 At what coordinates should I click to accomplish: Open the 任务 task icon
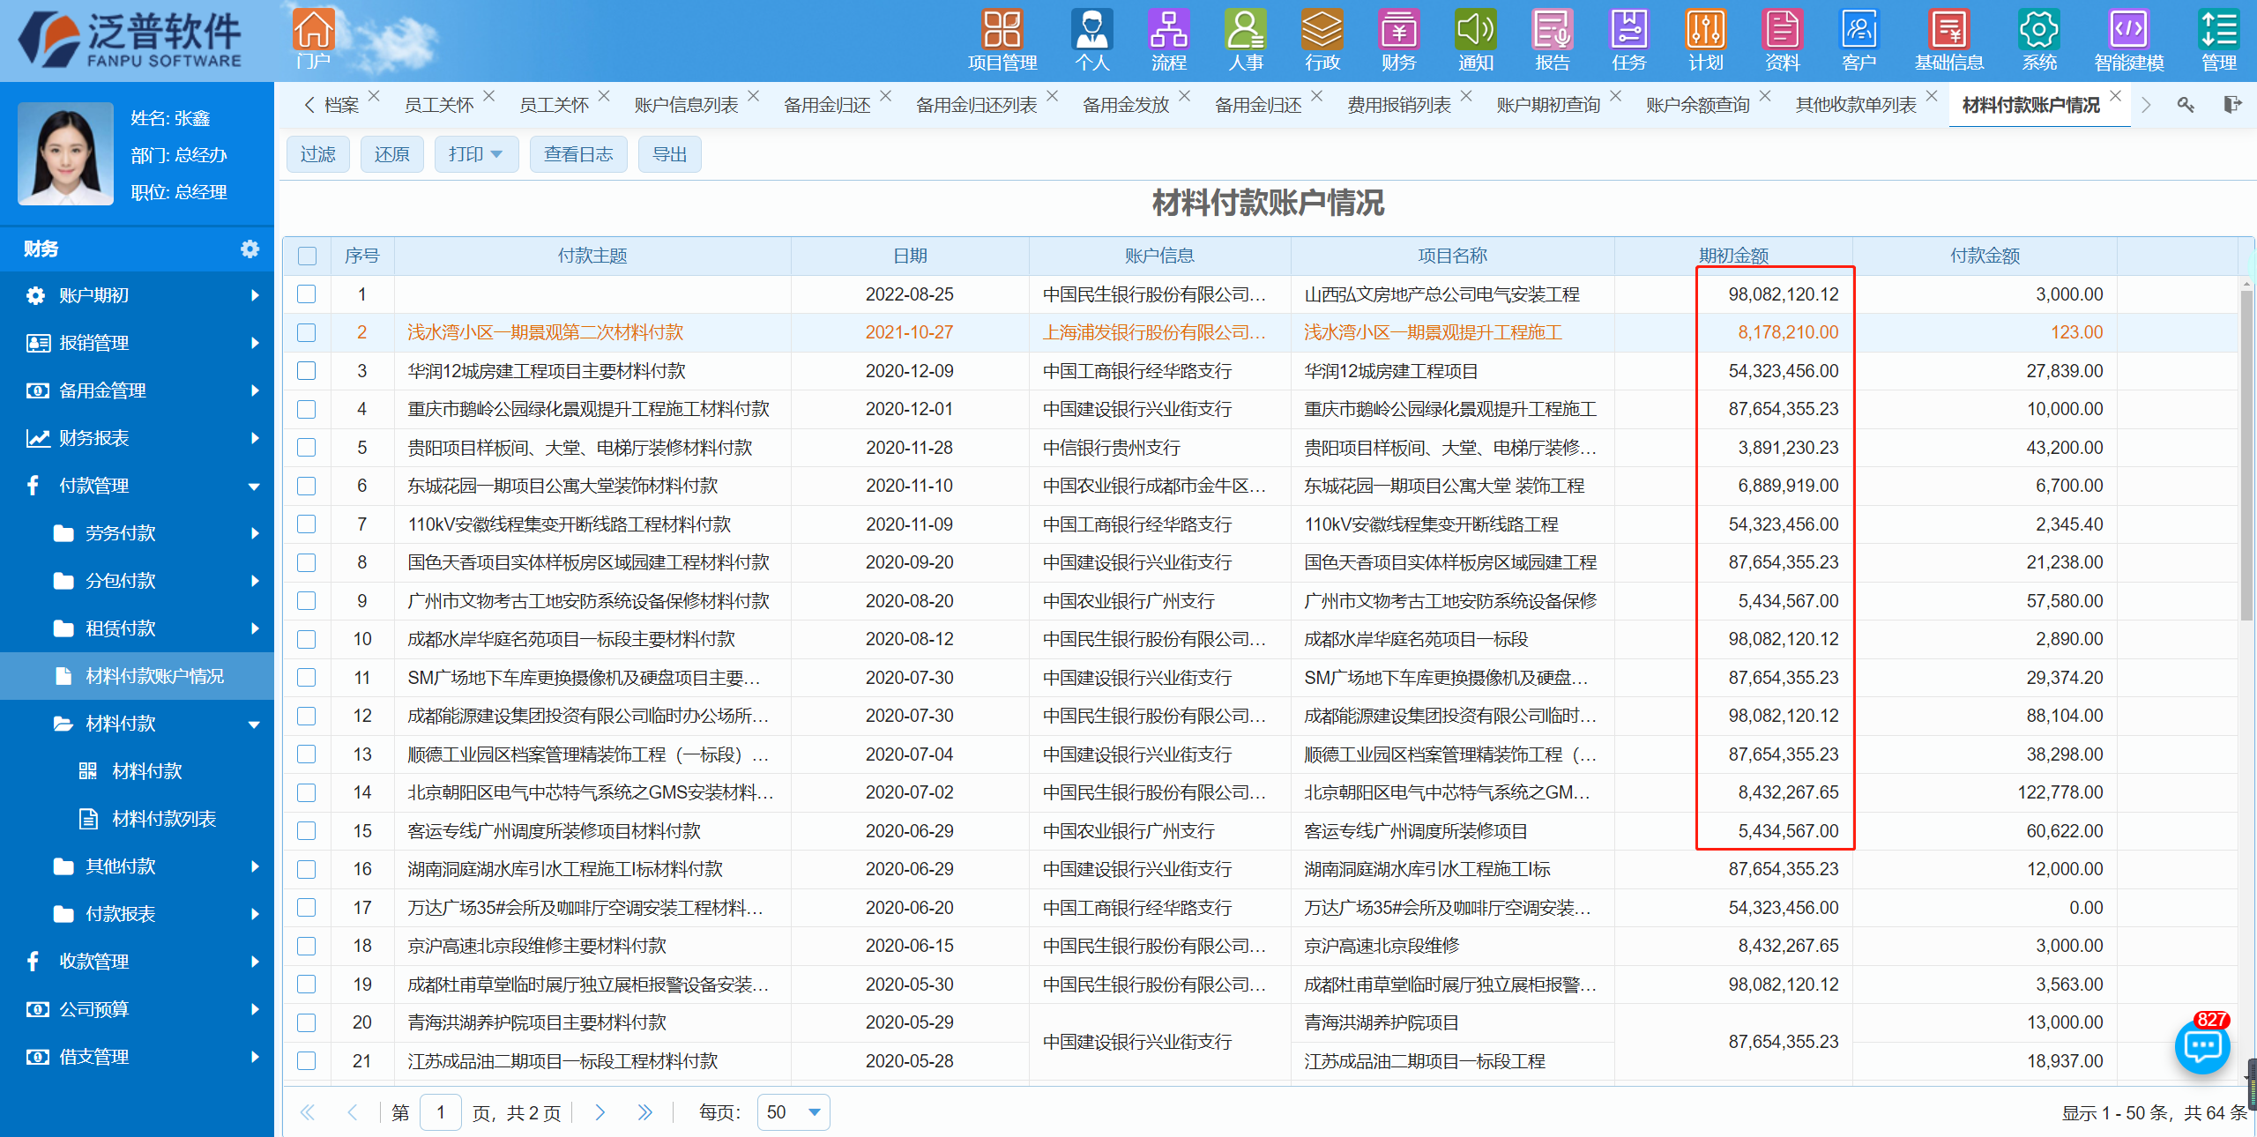pyautogui.click(x=1629, y=40)
